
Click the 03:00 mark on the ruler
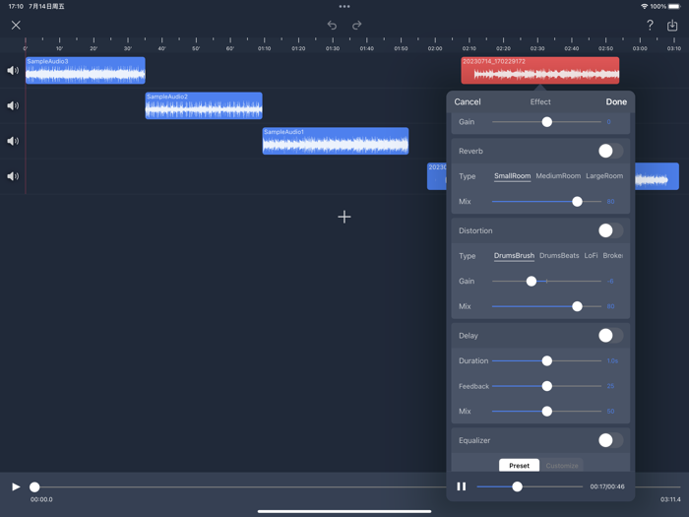click(640, 48)
